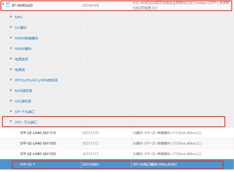Image resolution: width=234 pixels, height=172 pixels.
Task: Collapse the RT-MSR5620 root node arrow
Action: 3,4
